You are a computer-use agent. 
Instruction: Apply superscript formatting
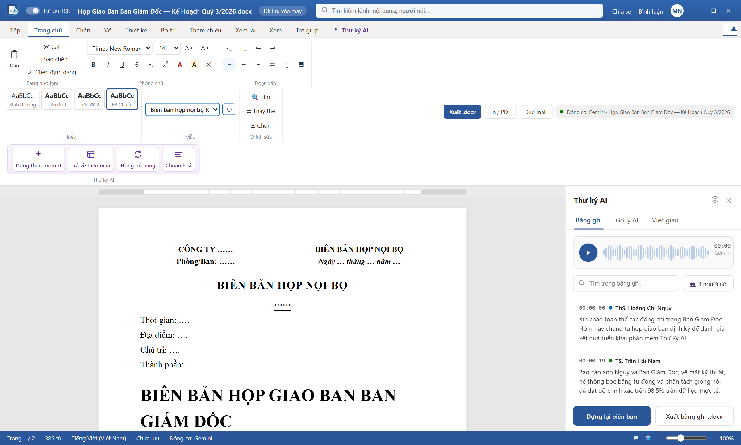(x=165, y=65)
